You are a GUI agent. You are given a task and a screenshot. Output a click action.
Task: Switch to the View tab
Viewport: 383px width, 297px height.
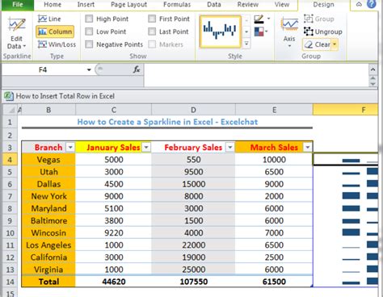click(x=282, y=4)
